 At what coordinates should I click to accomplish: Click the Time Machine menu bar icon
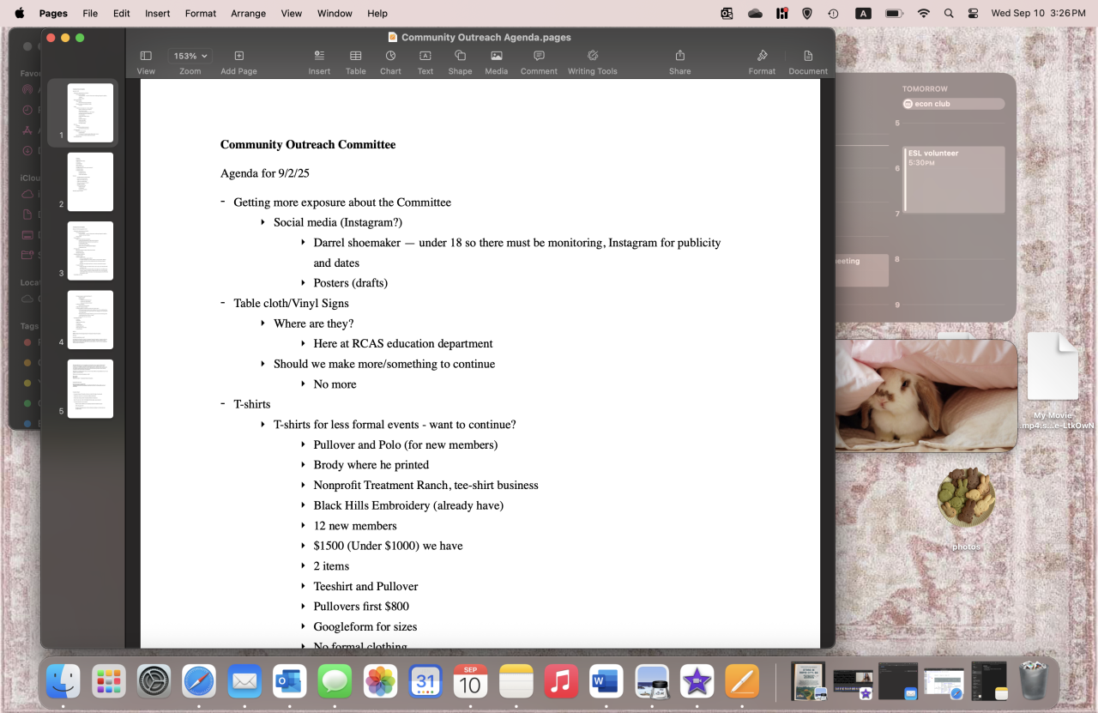[x=833, y=13]
